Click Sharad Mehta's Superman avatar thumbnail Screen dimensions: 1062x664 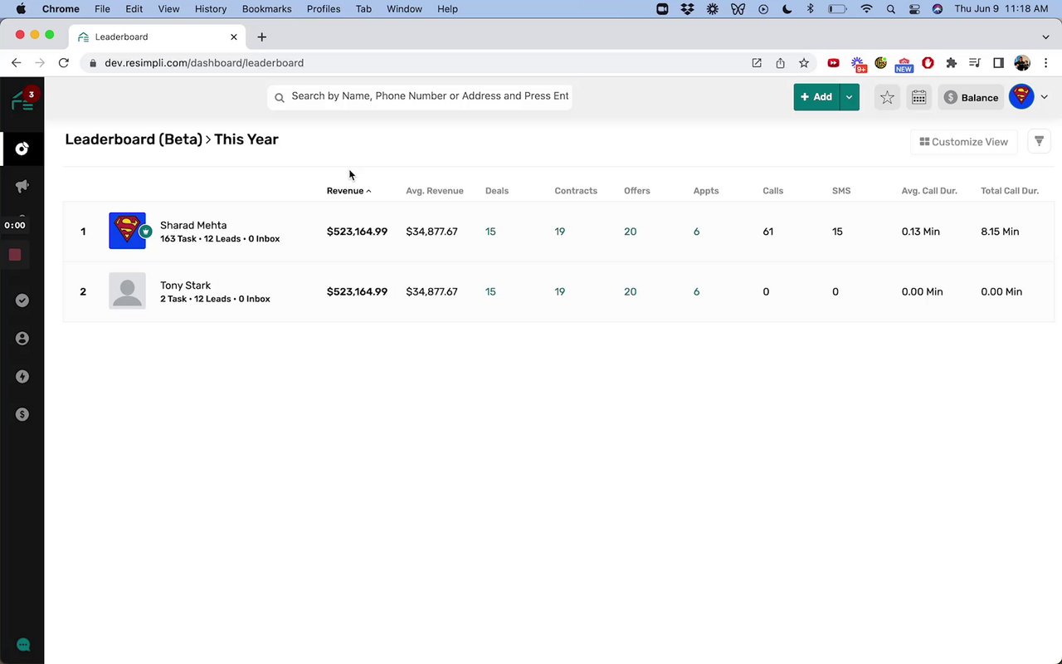tap(127, 231)
